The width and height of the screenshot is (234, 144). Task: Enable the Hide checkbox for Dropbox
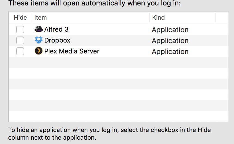coord(20,40)
